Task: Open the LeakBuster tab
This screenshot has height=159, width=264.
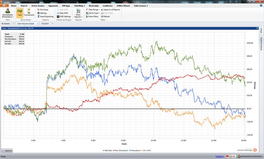Action: pos(107,6)
